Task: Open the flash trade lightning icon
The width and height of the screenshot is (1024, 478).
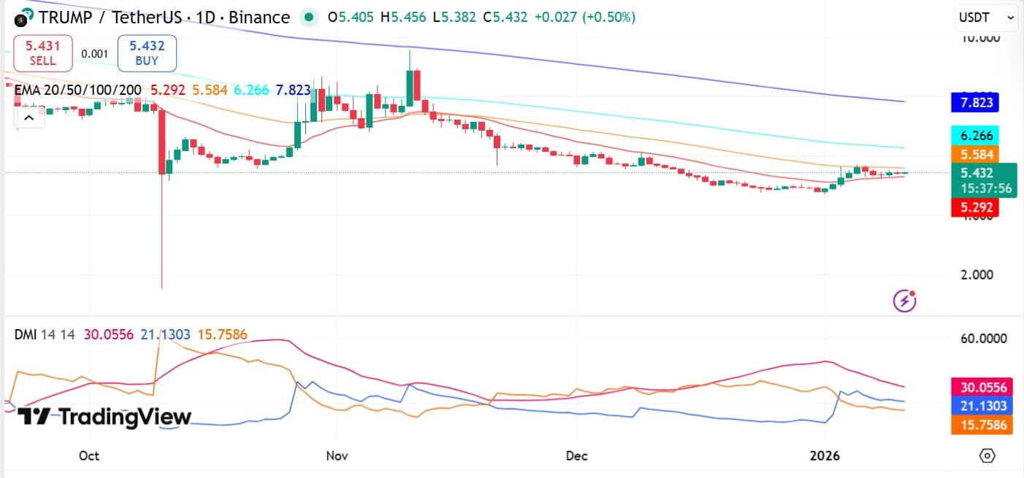Action: (903, 301)
